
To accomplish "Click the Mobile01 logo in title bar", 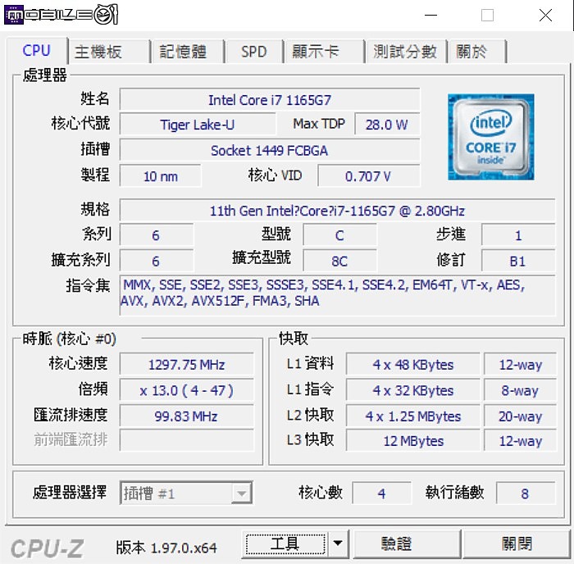I will tap(61, 15).
